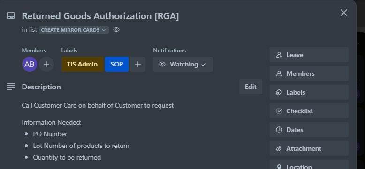Open the blue SOP label
This screenshot has height=169, width=365.
(x=117, y=64)
